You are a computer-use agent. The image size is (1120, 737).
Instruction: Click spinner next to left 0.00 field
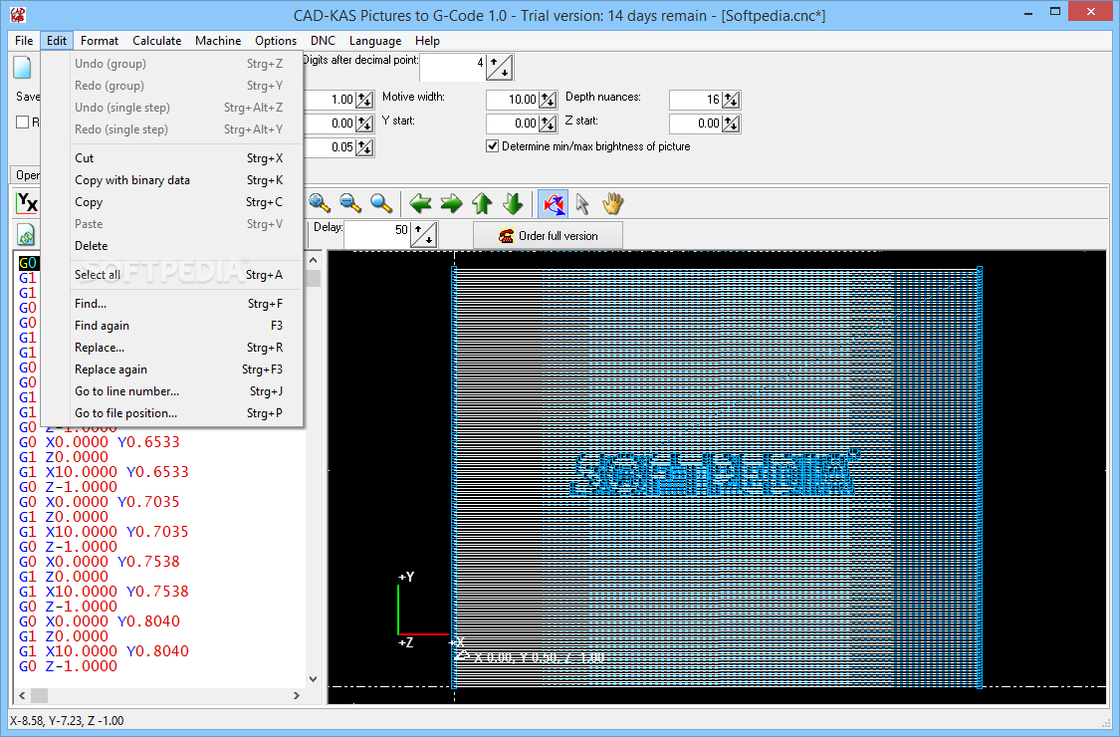click(365, 123)
